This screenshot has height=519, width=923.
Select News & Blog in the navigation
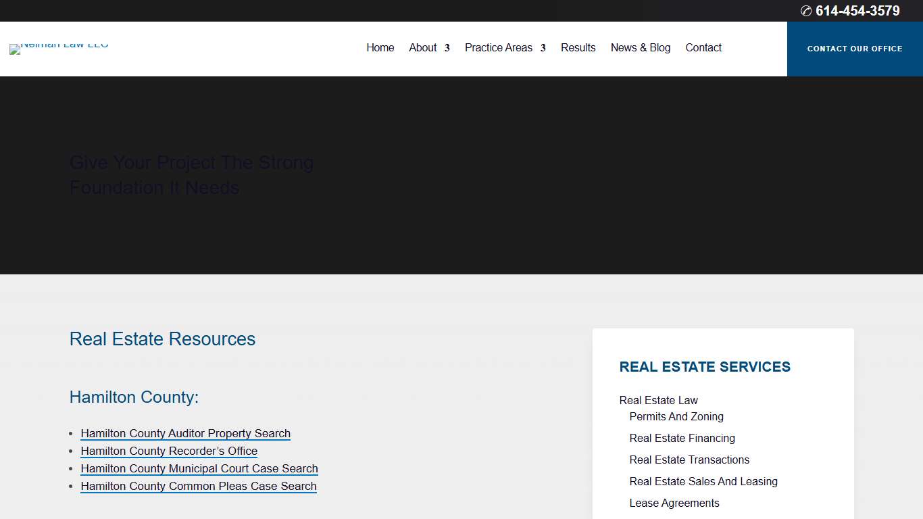[640, 47]
